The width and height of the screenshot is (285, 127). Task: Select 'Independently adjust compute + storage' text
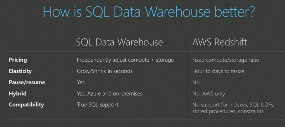125,60
